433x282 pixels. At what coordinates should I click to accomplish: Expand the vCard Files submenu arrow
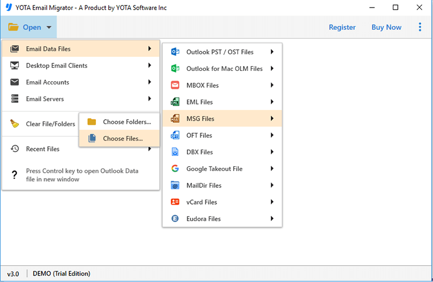point(272,202)
